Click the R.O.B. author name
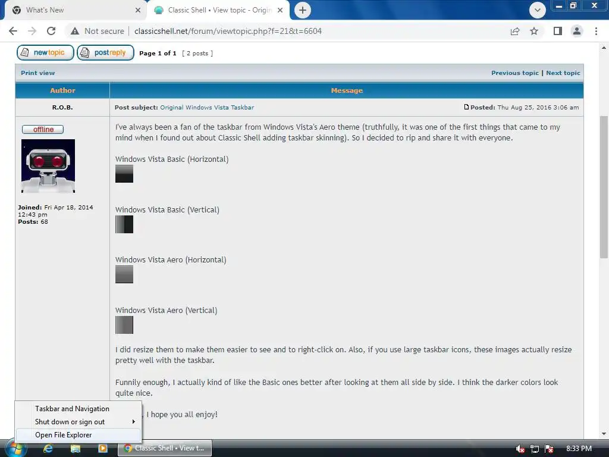609x457 pixels. point(62,107)
